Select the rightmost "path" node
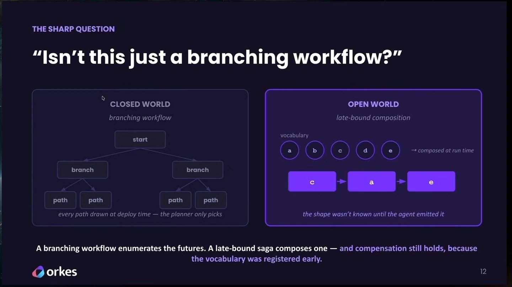The width and height of the screenshot is (512, 287). click(x=211, y=200)
